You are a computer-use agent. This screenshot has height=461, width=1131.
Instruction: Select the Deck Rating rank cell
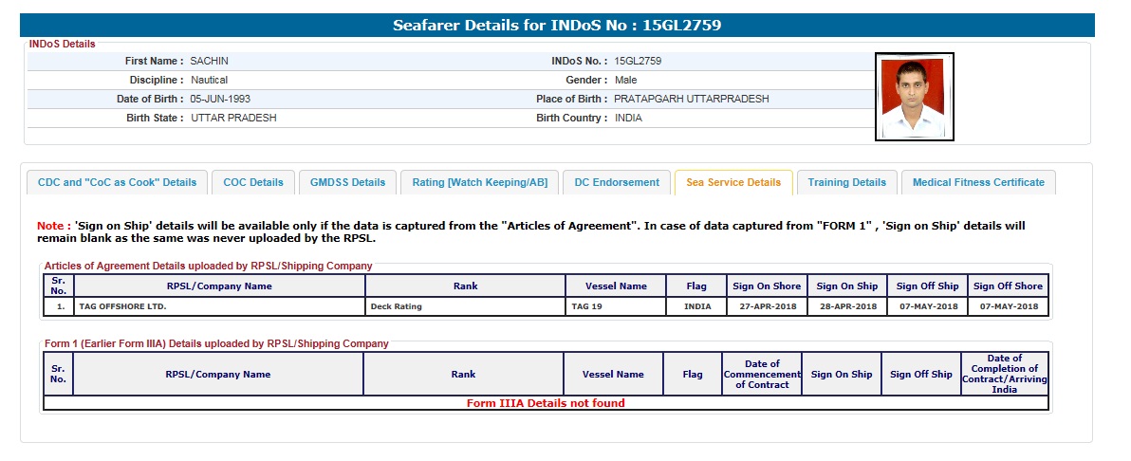coord(396,307)
